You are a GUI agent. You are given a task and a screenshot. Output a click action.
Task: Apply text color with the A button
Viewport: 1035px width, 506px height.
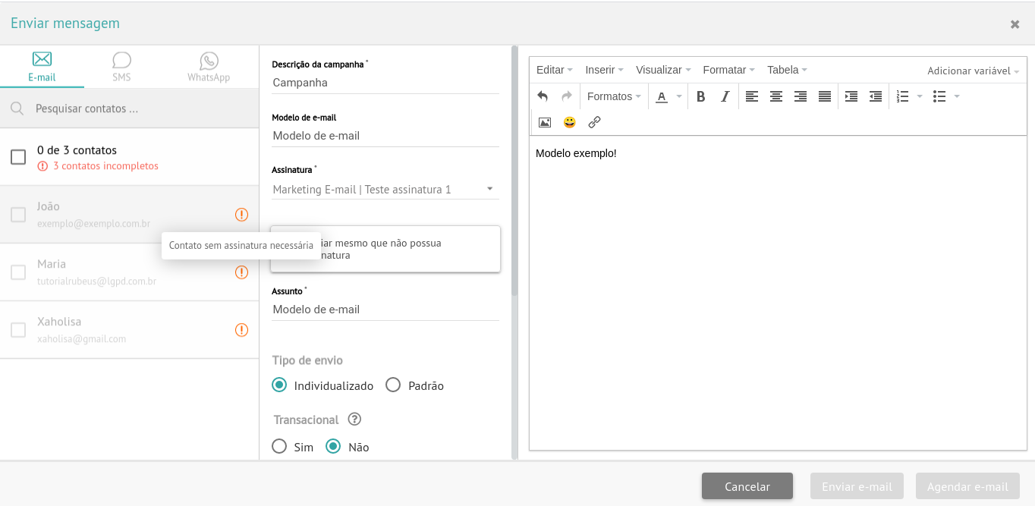tap(661, 96)
